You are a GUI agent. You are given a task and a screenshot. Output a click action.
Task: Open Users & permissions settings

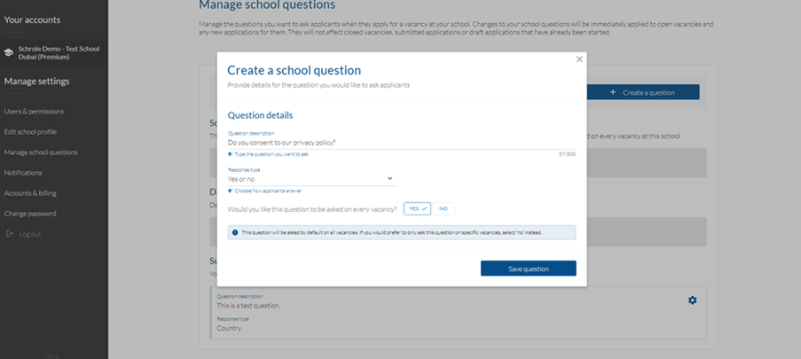(34, 112)
